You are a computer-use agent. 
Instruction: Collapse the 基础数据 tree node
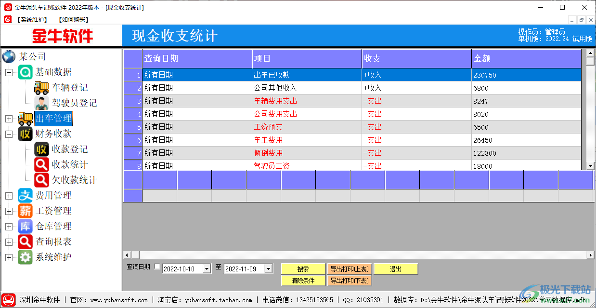[x=9, y=72]
